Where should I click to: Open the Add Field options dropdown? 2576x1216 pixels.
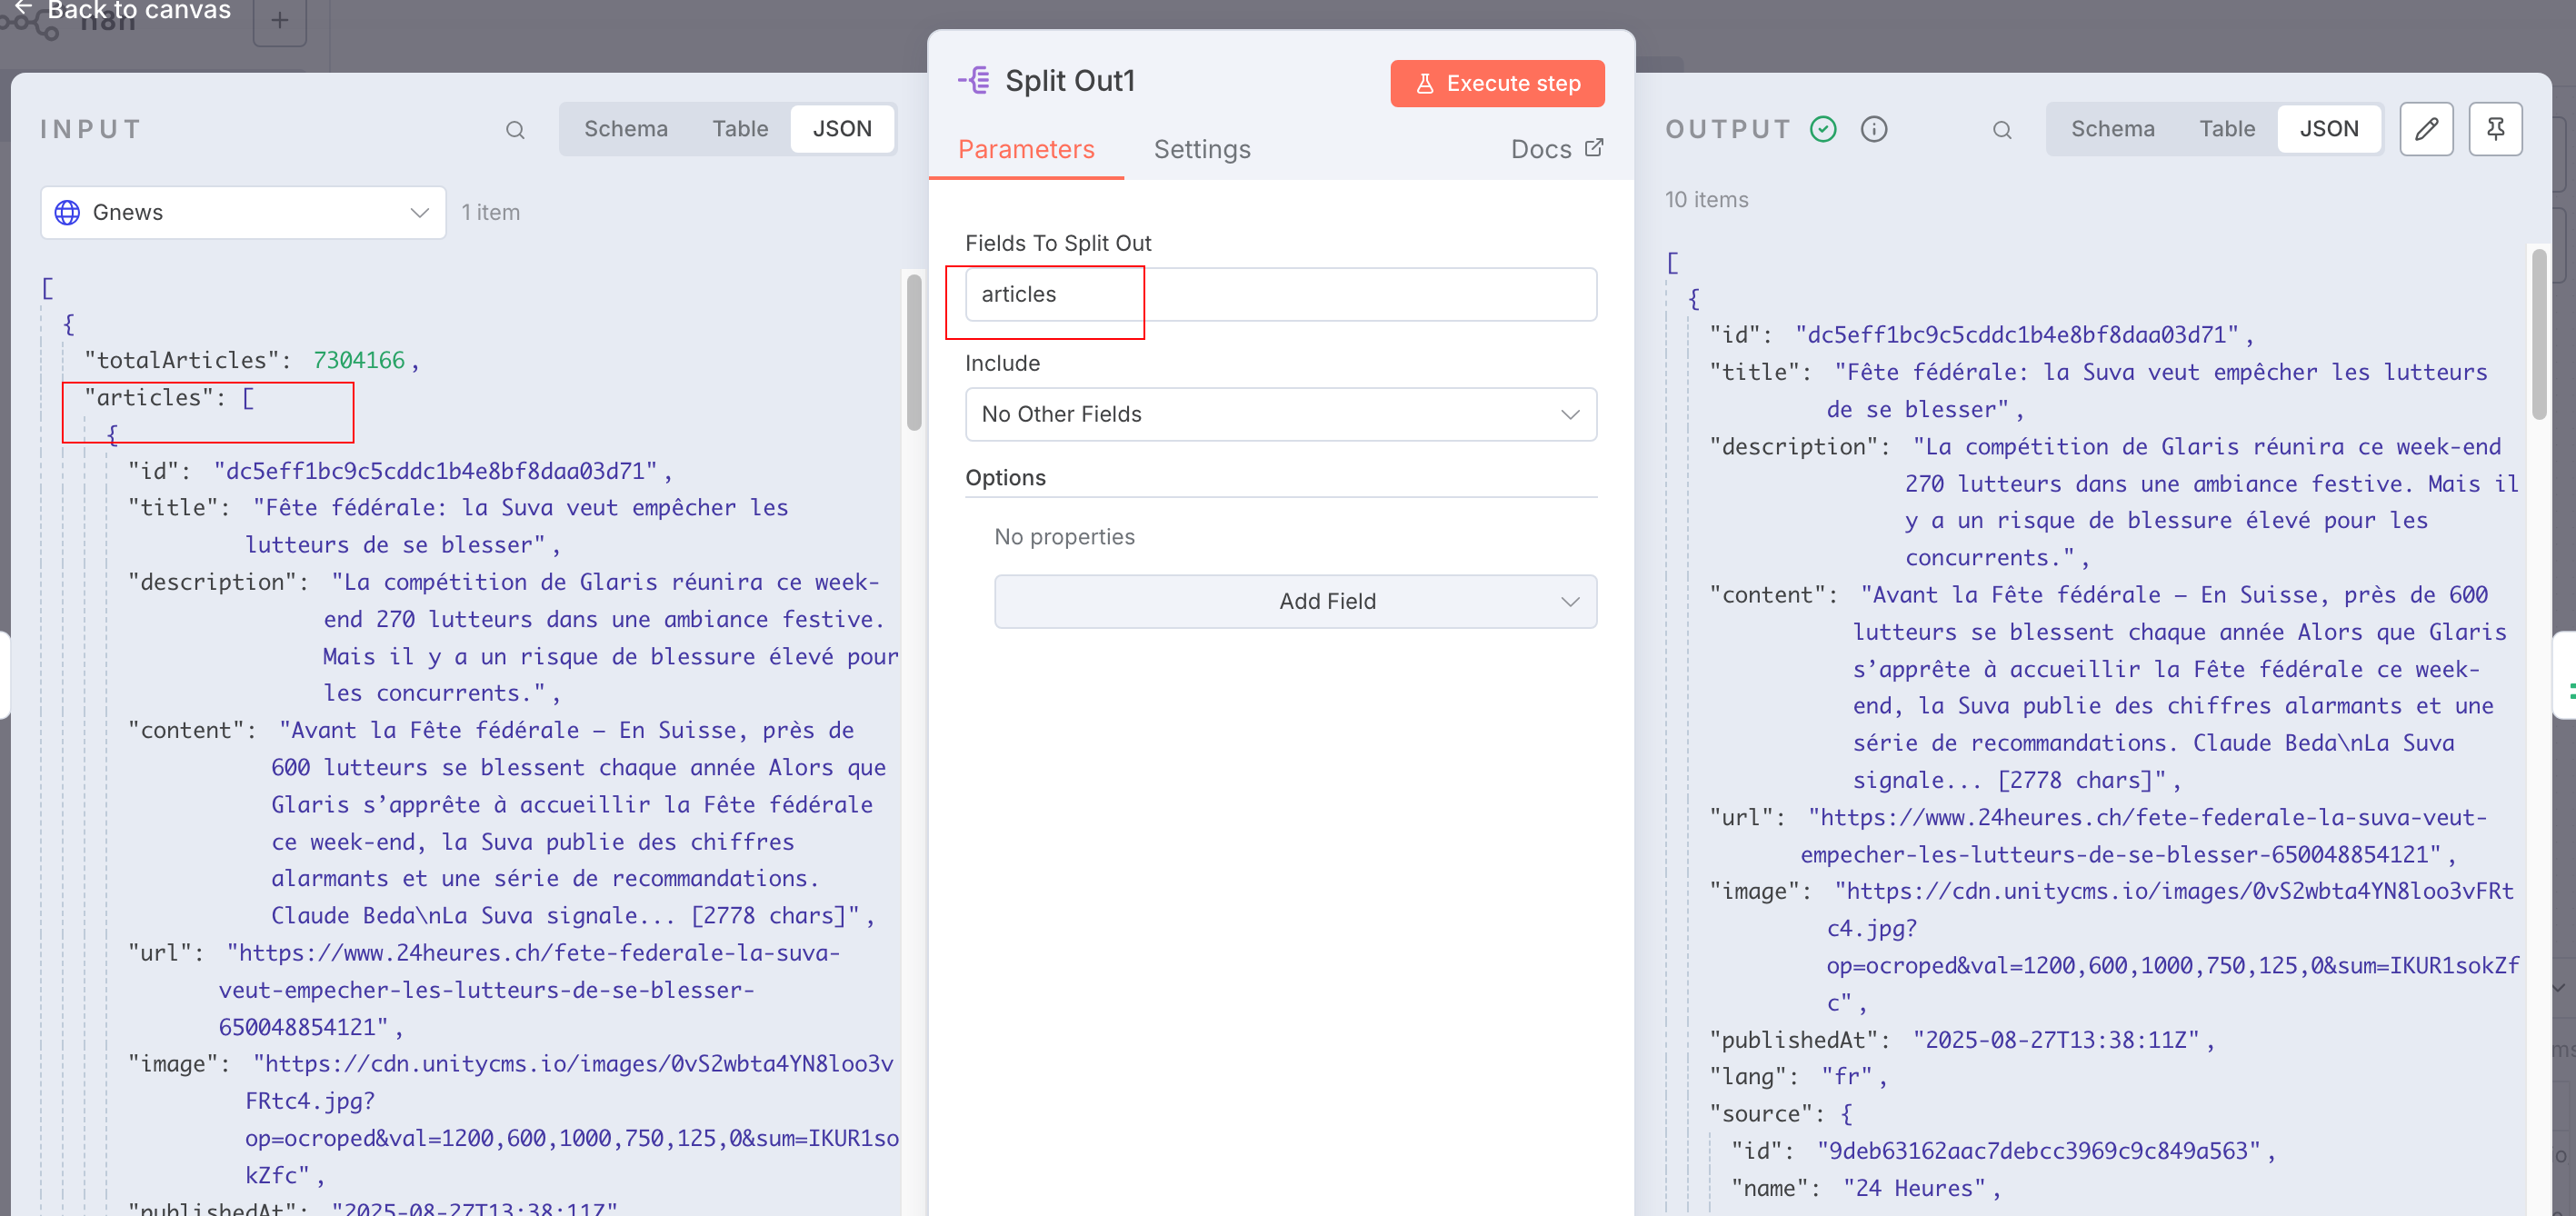(1295, 601)
